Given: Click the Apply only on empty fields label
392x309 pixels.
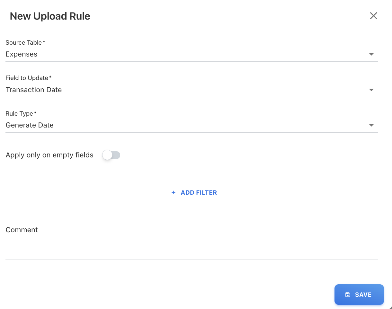Looking at the screenshot, I should [x=49, y=155].
